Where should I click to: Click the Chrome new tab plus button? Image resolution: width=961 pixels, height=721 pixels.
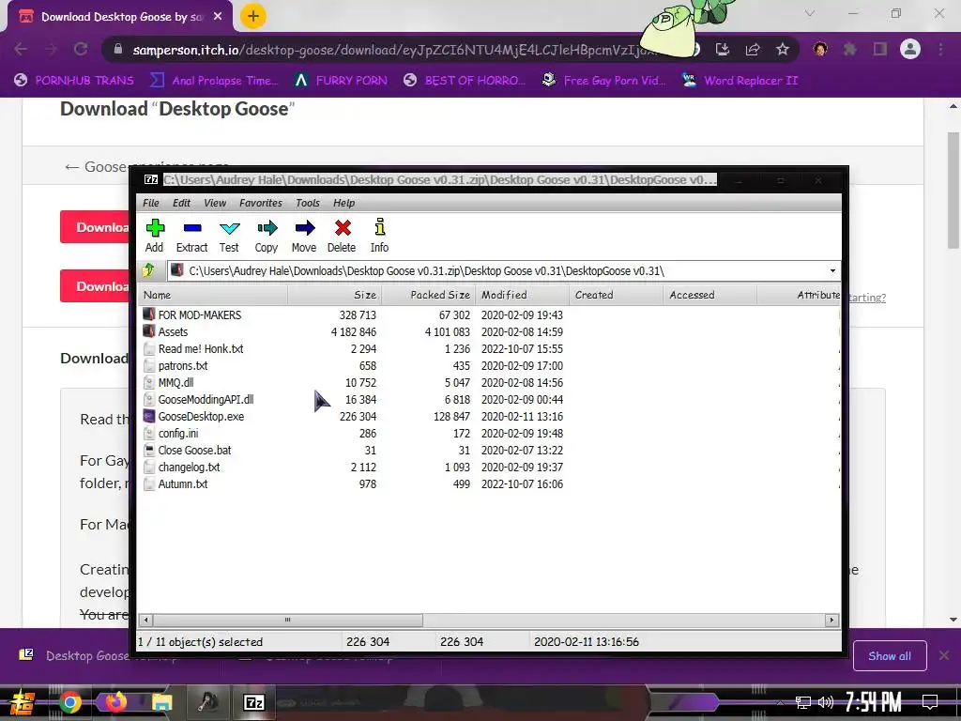coord(253,16)
